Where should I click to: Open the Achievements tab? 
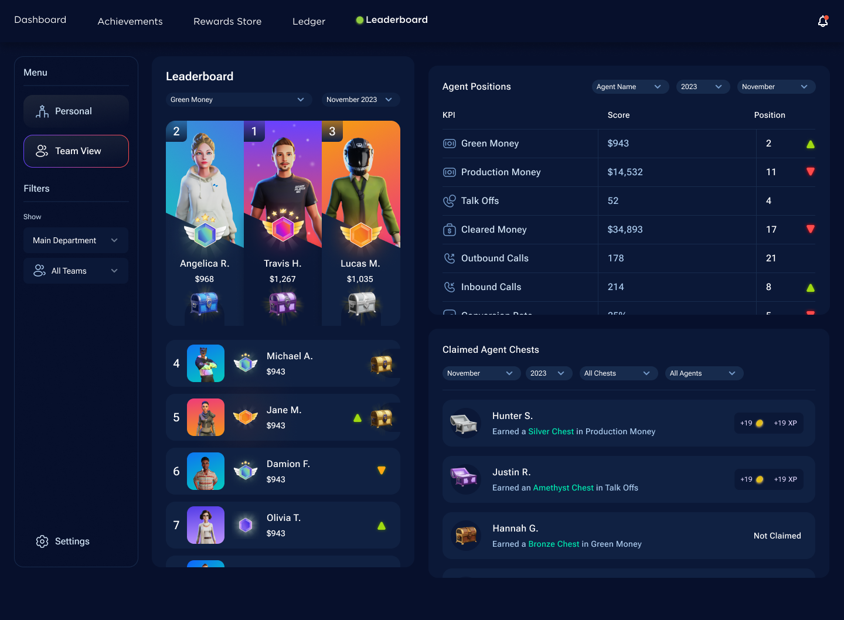coord(130,21)
